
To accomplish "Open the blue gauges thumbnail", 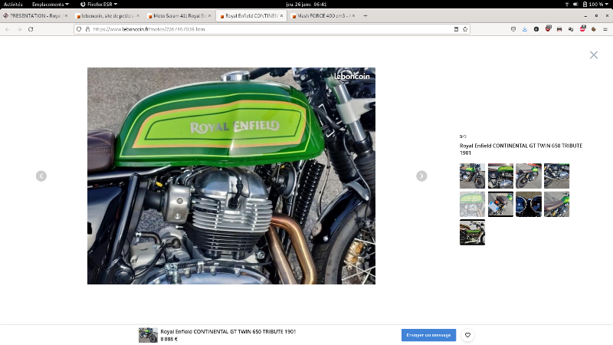I will point(529,204).
